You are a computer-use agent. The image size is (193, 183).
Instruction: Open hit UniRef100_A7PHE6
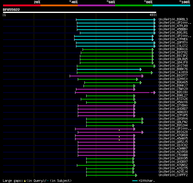[173, 39]
